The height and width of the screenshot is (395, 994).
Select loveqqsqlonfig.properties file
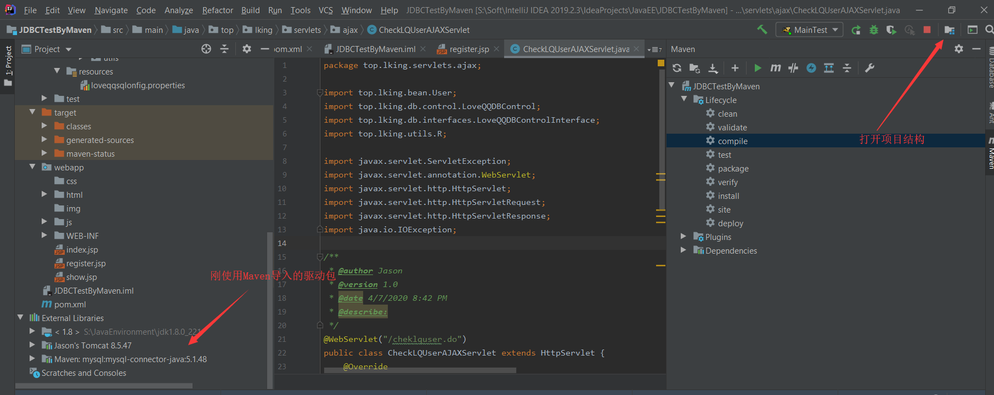tap(138, 85)
